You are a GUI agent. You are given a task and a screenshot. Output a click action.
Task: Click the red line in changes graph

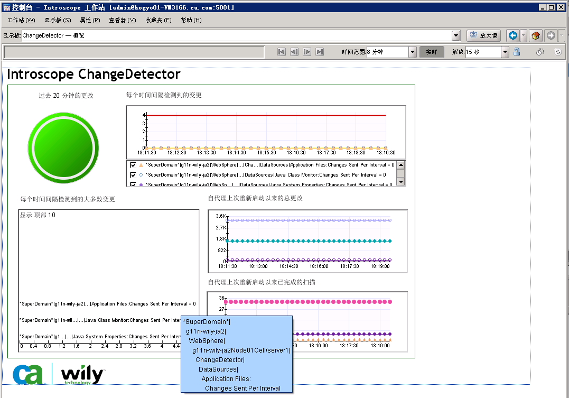tap(266, 115)
